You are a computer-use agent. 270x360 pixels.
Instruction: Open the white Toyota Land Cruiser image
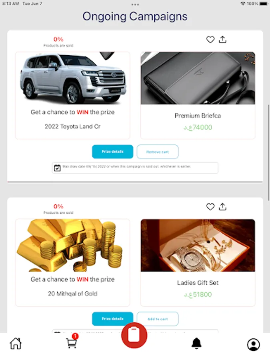72,78
